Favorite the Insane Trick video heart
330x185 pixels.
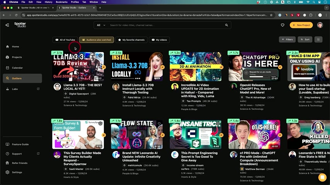point(218,124)
